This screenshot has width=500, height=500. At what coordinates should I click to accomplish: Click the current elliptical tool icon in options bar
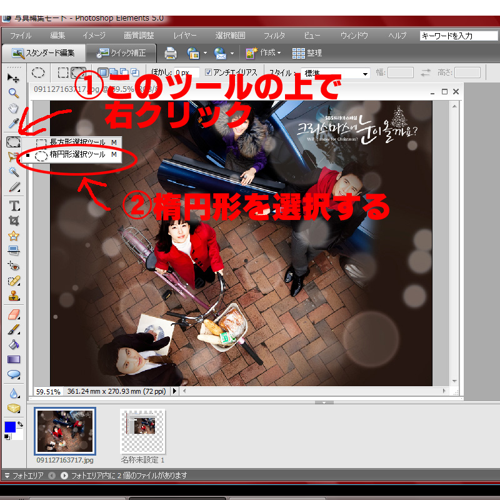point(38,72)
